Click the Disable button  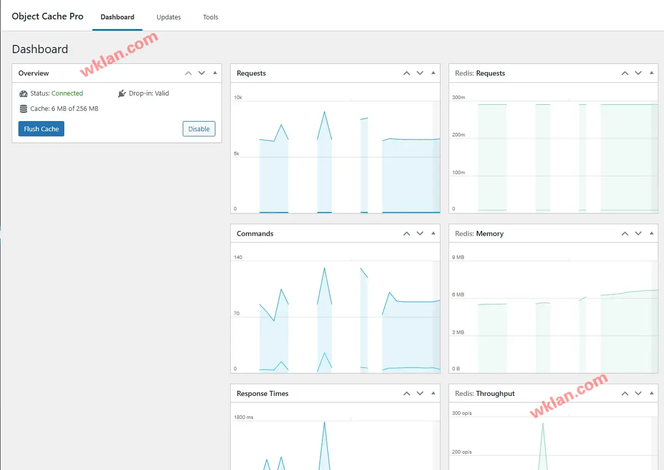pos(199,129)
